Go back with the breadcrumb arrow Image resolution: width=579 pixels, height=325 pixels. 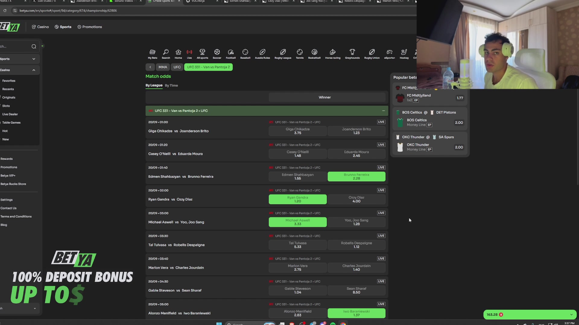click(x=150, y=67)
